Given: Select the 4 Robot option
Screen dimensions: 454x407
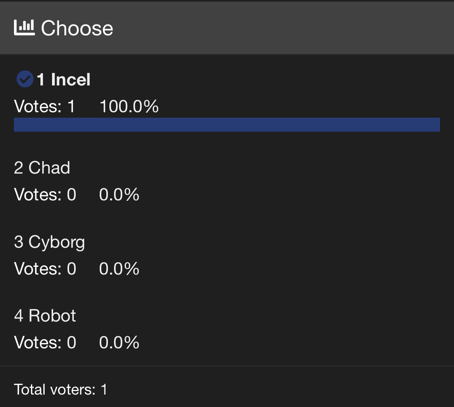Looking at the screenshot, I should pos(45,316).
